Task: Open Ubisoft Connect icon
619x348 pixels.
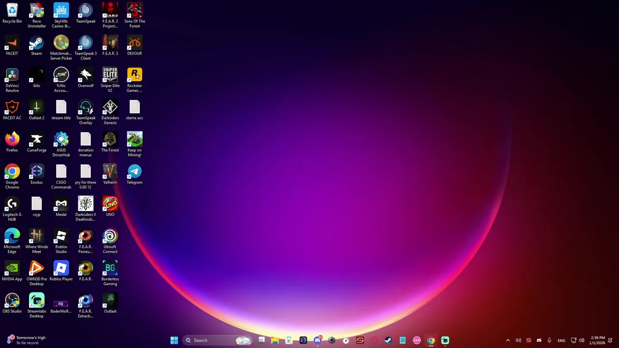Action: 110,241
